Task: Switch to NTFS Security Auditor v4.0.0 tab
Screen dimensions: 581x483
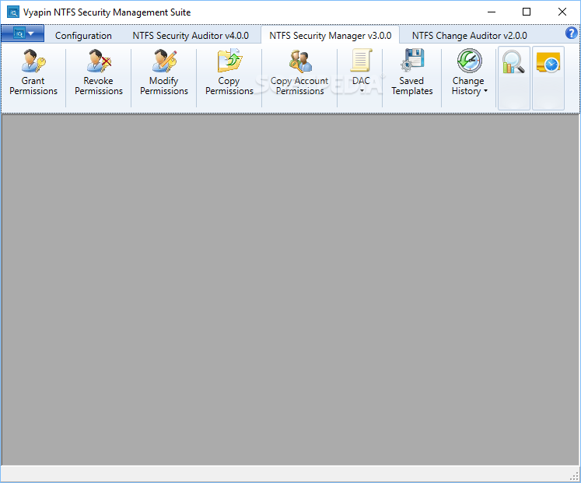Action: tap(191, 36)
